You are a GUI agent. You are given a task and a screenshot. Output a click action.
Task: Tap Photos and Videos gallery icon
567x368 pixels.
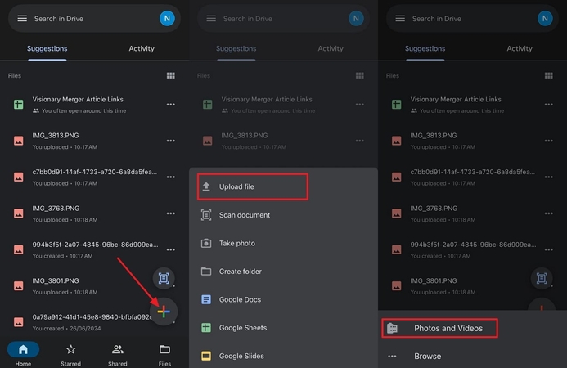pos(393,328)
